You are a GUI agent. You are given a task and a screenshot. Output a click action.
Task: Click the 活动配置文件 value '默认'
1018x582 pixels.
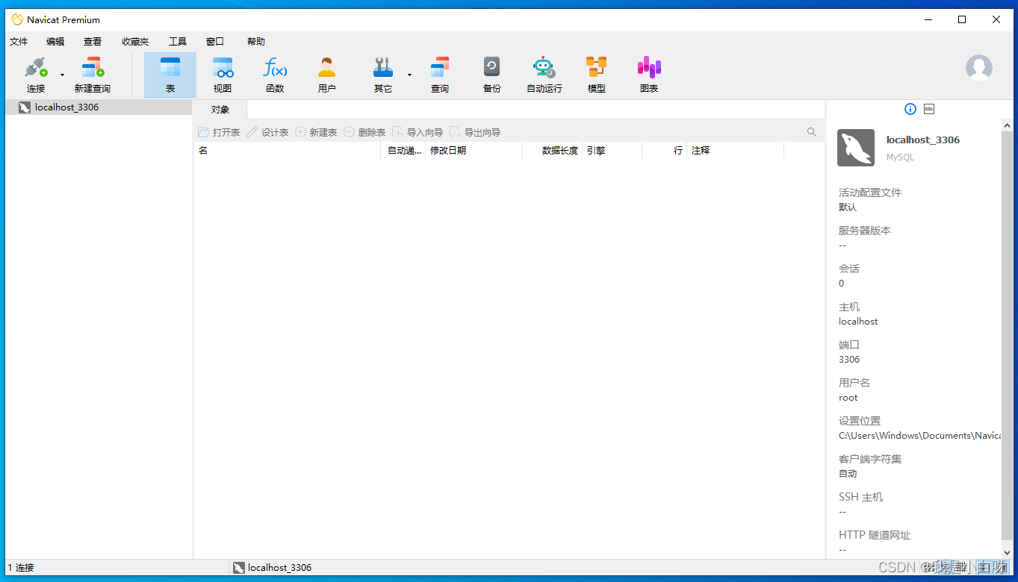click(x=848, y=207)
